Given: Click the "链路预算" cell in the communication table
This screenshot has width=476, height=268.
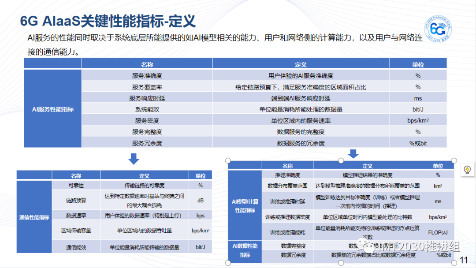Looking at the screenshot, I should 76,200.
